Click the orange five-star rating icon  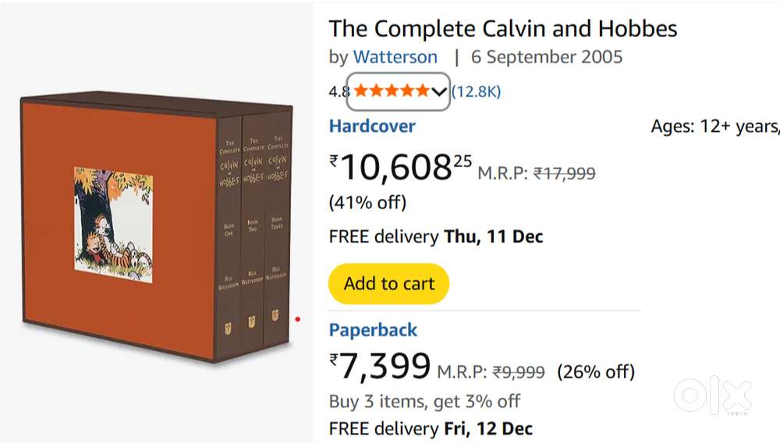pyautogui.click(x=390, y=91)
